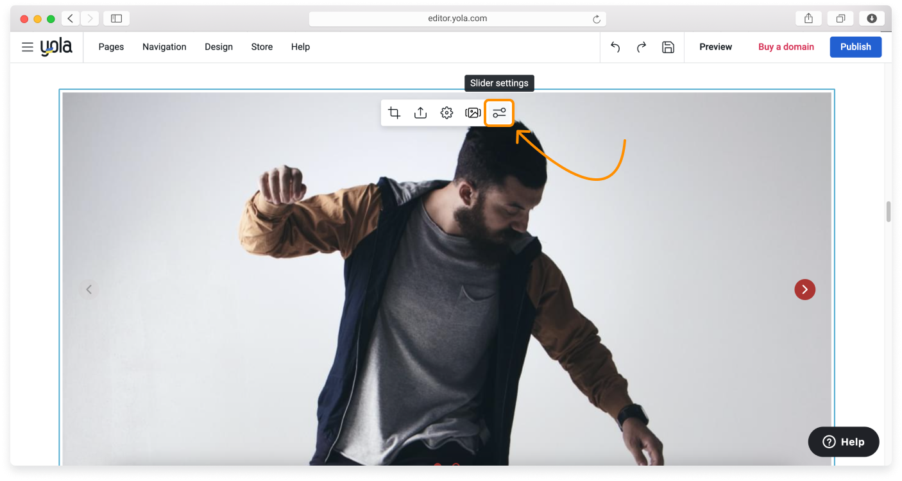Screen dimensions: 902x481
Task: View browser downloads
Action: pos(872,18)
